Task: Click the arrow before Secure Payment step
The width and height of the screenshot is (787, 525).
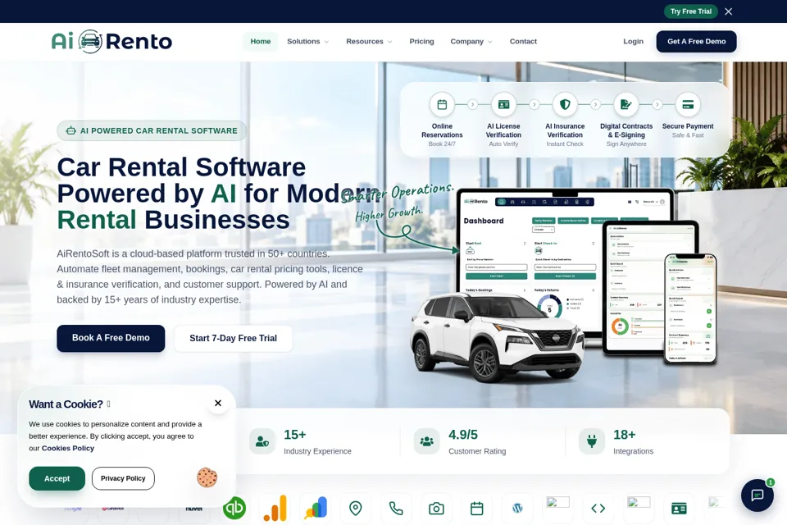Action: tap(657, 104)
